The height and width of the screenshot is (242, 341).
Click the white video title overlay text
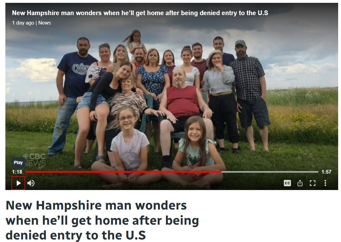coord(140,13)
